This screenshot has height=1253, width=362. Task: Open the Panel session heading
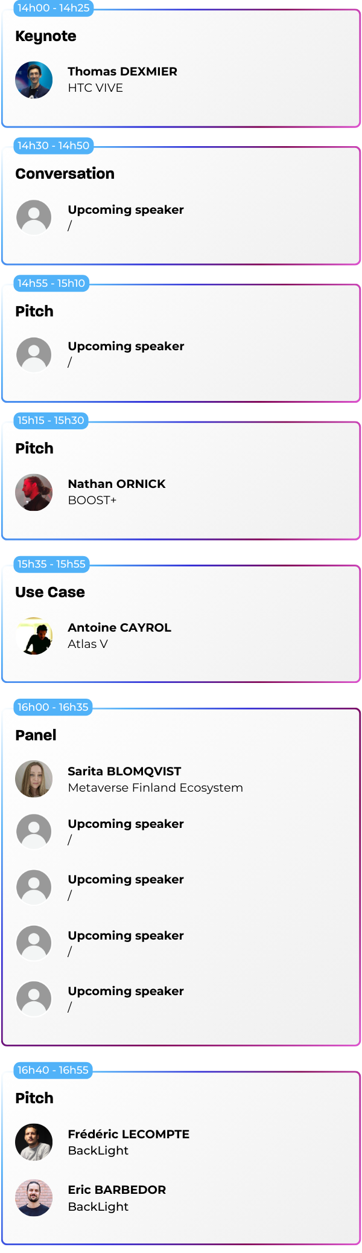[x=36, y=735]
